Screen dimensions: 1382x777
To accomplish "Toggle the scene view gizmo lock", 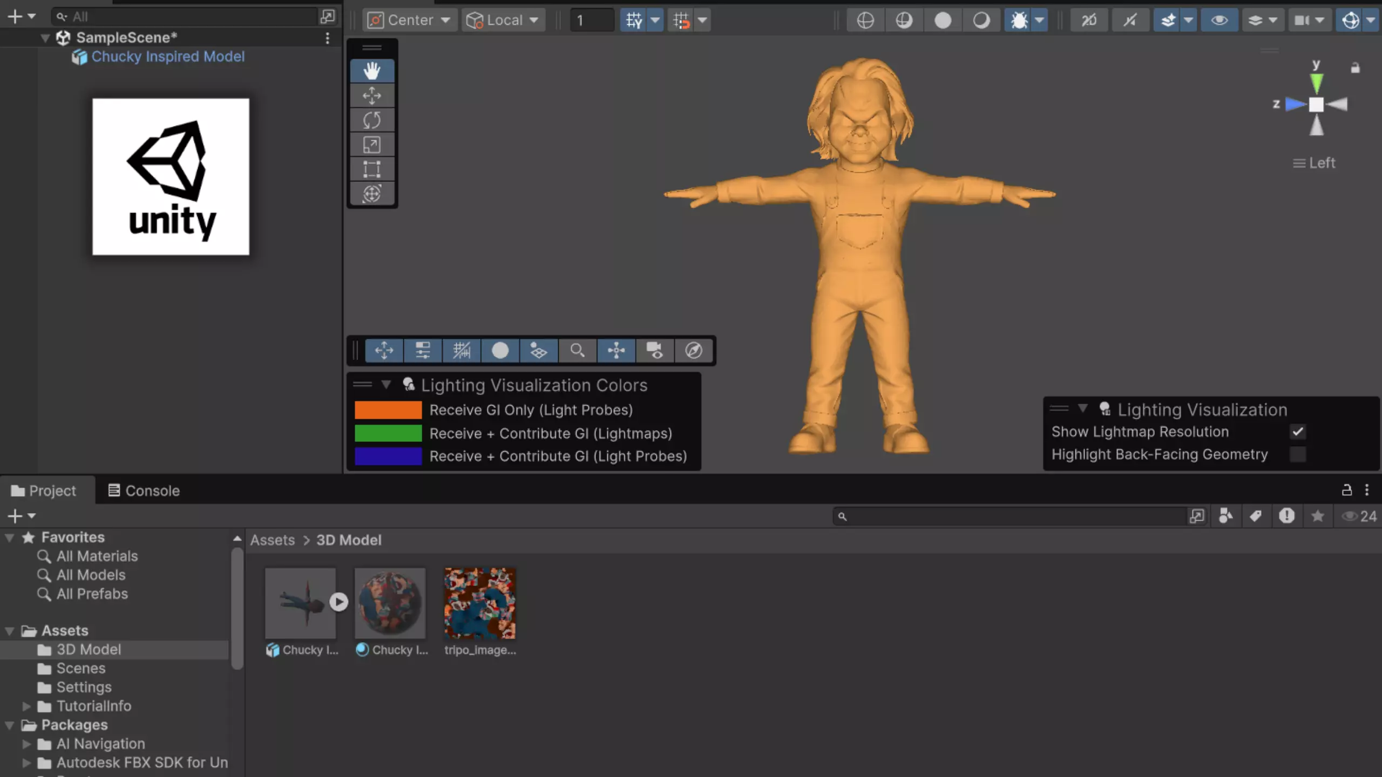I will (1355, 68).
